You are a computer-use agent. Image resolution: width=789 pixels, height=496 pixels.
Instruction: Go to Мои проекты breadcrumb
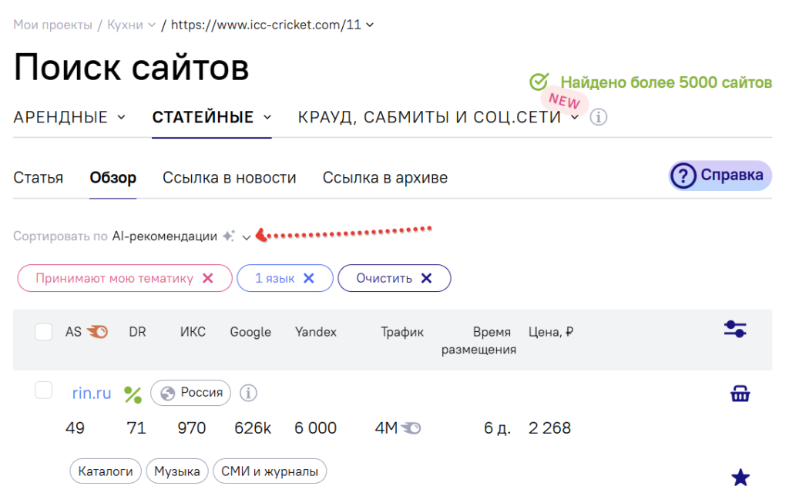52,25
